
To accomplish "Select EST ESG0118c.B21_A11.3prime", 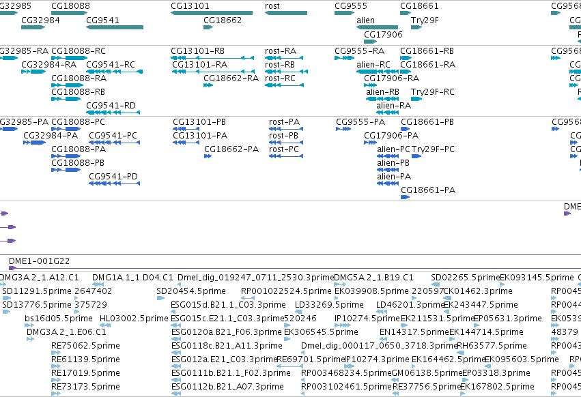I will tap(227, 346).
